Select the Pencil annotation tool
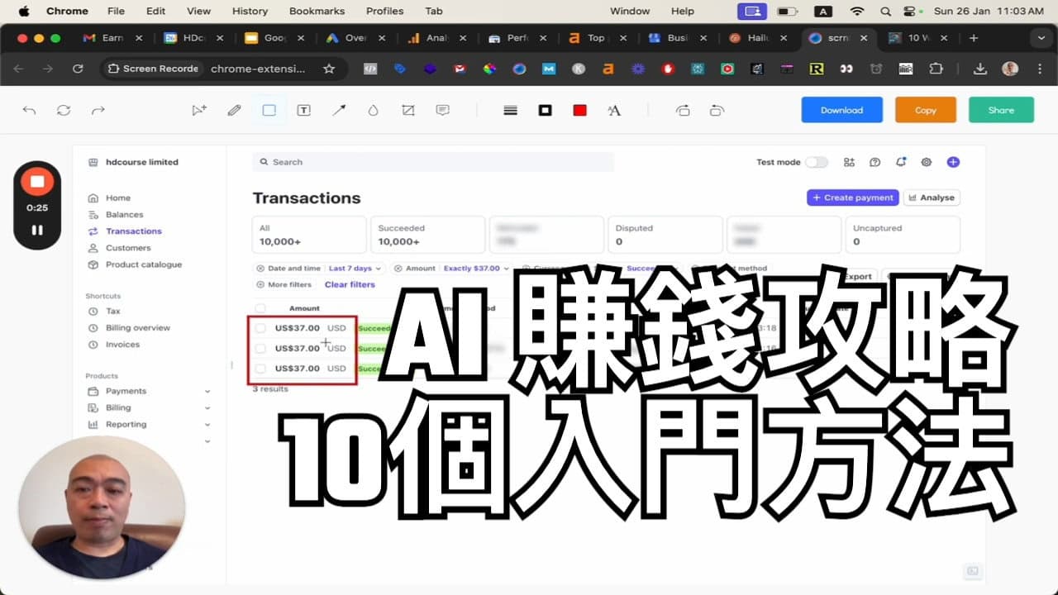1058x595 pixels. 234,110
